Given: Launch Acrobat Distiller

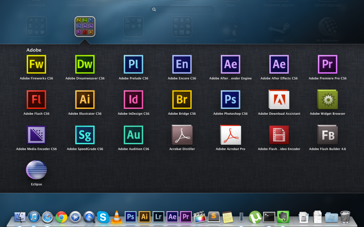Looking at the screenshot, I should (182, 135).
